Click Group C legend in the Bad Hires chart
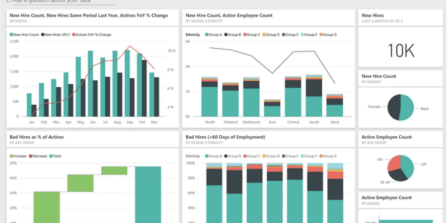Screen dimensions: 447x223 pyautogui.click(x=252, y=156)
